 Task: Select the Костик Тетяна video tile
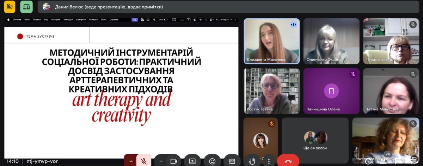coord(271,91)
